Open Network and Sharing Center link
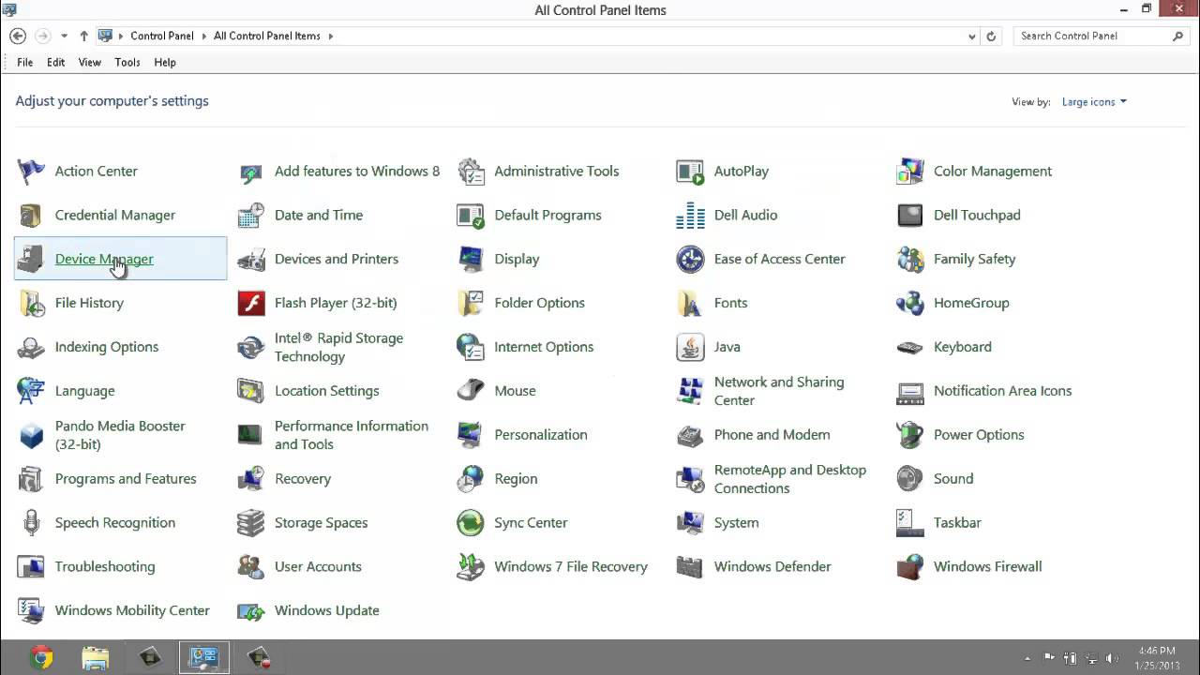 point(779,391)
